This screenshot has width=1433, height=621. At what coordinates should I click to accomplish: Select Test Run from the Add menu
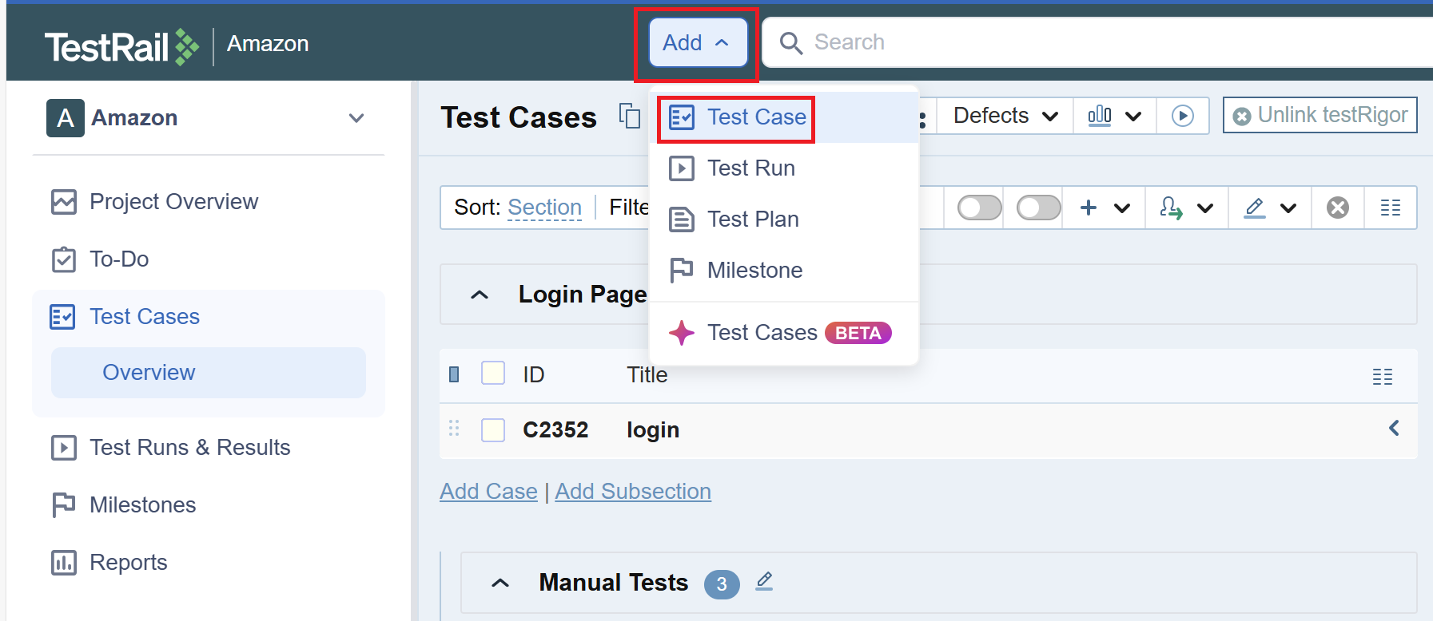click(x=750, y=168)
